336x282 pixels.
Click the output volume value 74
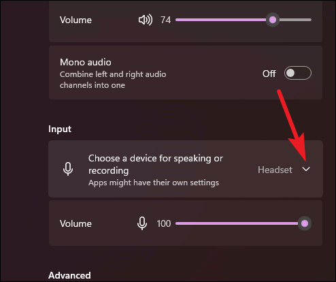click(166, 20)
